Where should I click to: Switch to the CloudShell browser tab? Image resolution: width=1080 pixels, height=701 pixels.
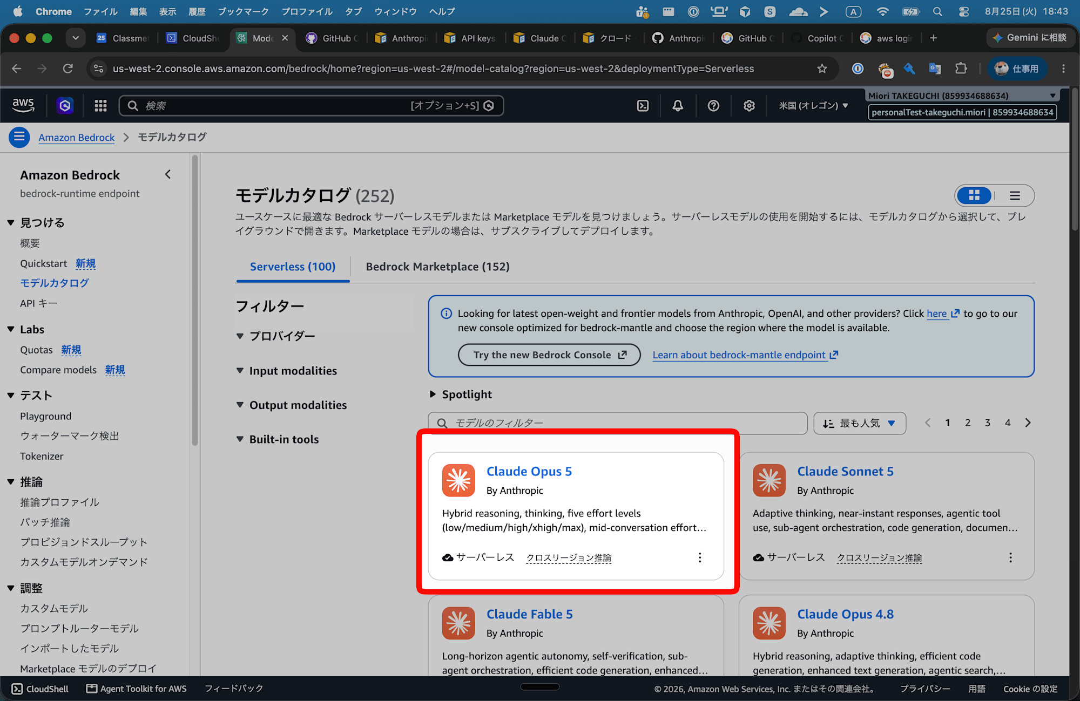(192, 38)
